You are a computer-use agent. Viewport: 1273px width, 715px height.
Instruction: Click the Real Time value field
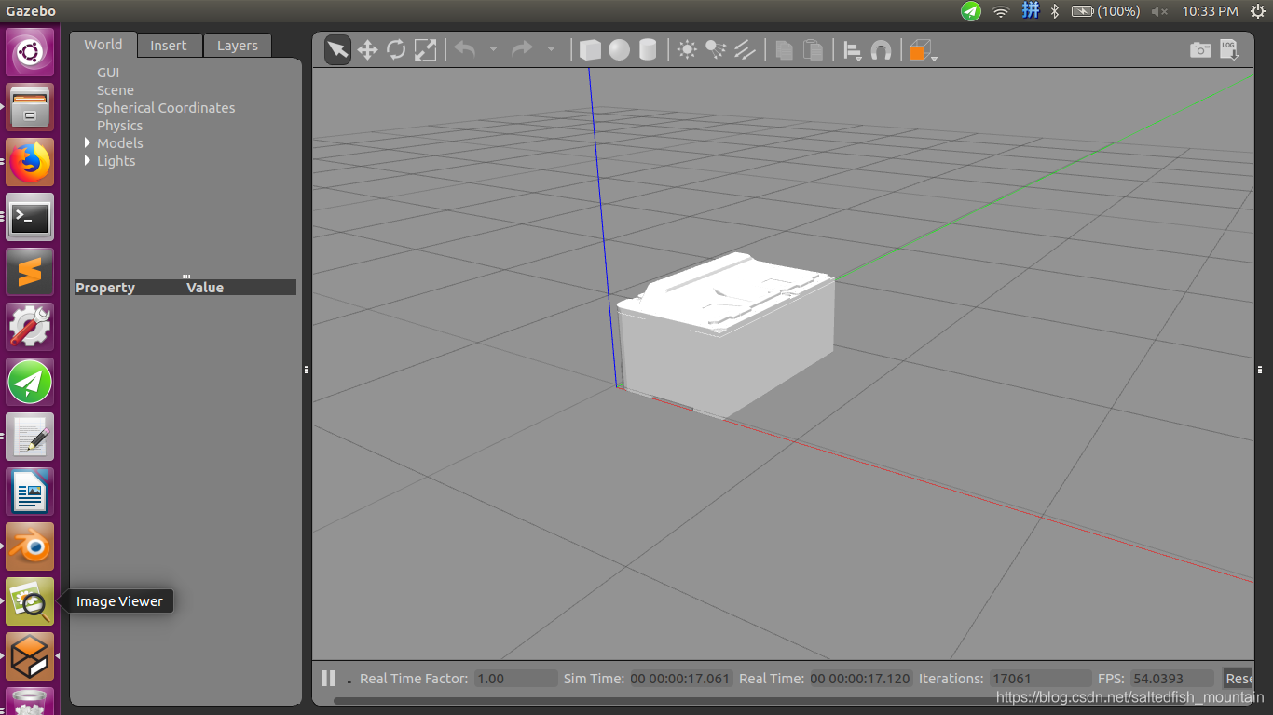(x=861, y=679)
